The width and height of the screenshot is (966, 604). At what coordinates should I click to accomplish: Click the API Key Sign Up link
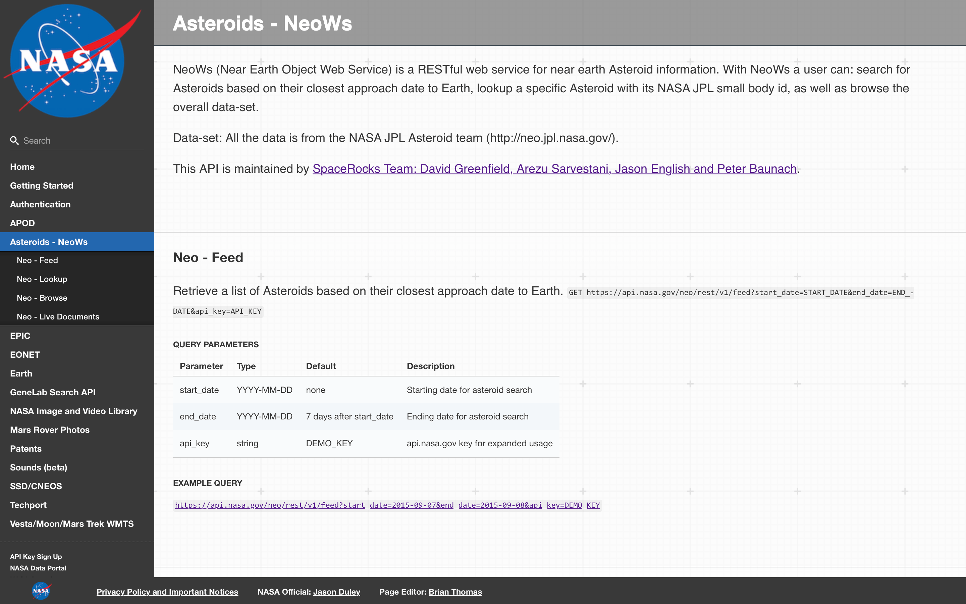point(36,557)
